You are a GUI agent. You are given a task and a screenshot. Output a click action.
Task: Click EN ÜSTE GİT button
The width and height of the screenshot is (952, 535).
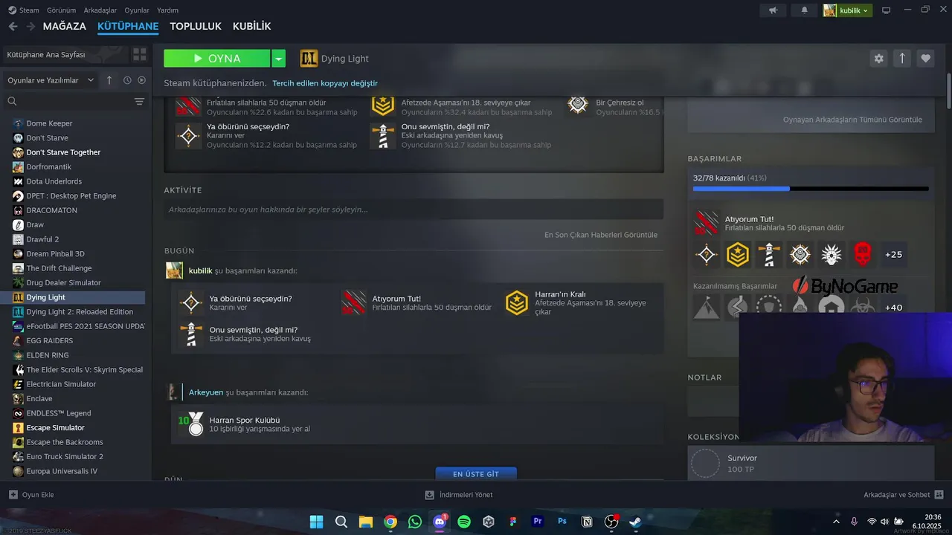[x=476, y=473]
